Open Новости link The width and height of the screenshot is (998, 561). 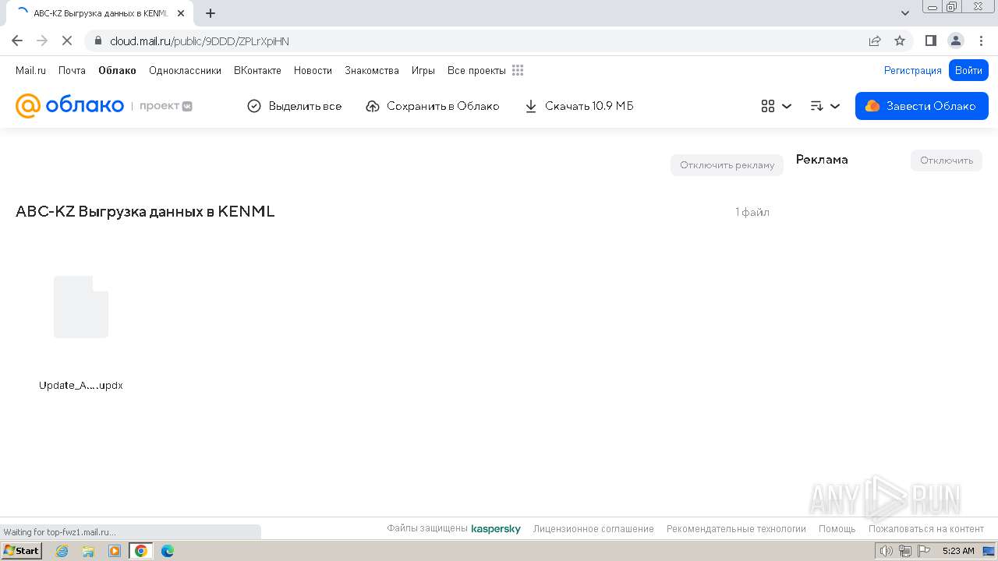pyautogui.click(x=313, y=70)
